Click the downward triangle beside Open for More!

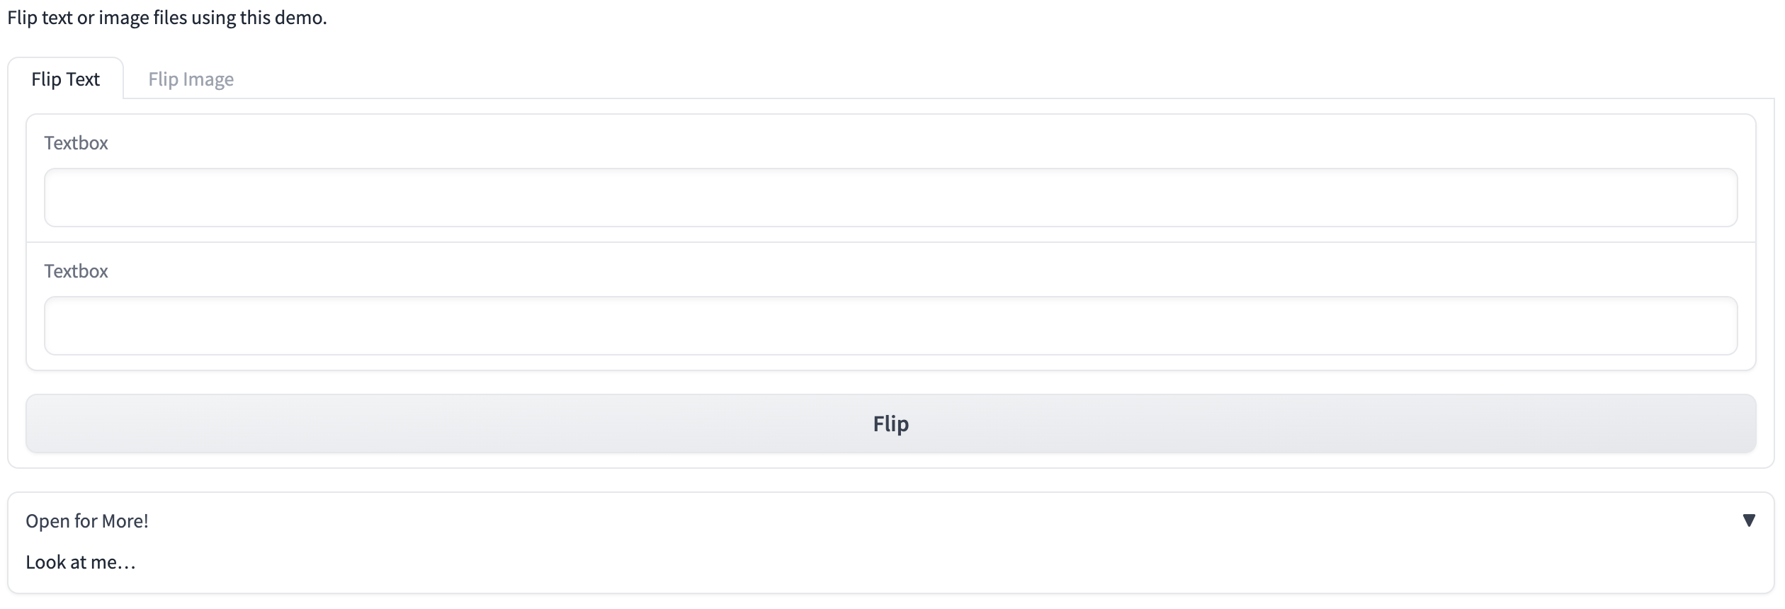[1748, 520]
